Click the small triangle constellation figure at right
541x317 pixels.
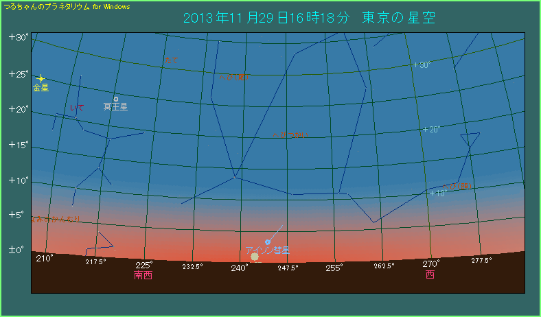click(x=470, y=142)
